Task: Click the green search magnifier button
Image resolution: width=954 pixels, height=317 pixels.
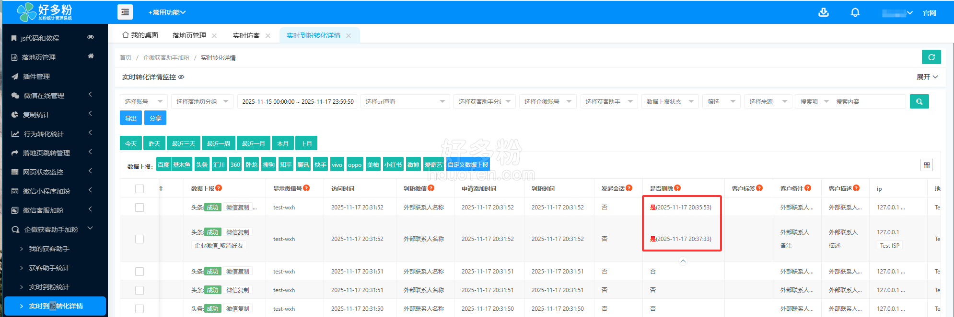Action: click(919, 101)
